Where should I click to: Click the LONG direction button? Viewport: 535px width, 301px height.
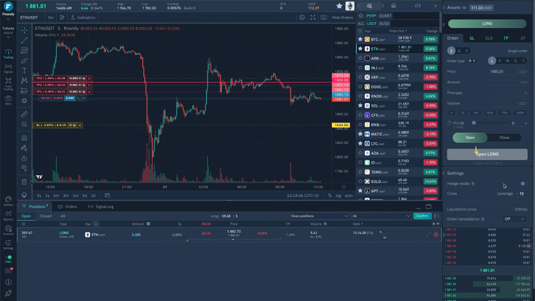487,24
